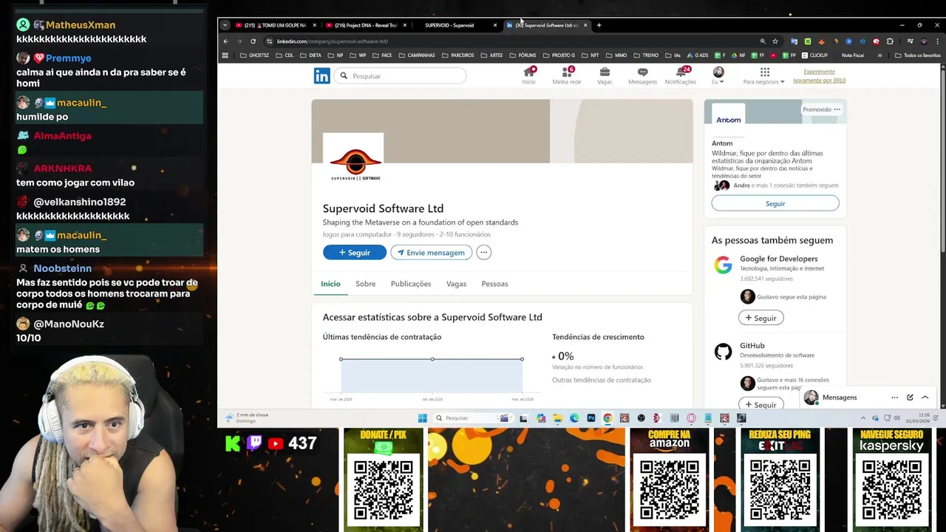Screen dimensions: 946x532
Task: Switch to the Vagas company tab
Action: [x=456, y=284]
